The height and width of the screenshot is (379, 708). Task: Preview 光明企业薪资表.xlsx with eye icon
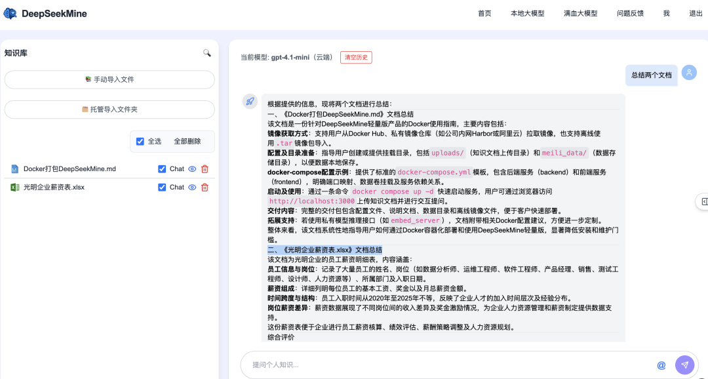(x=192, y=187)
